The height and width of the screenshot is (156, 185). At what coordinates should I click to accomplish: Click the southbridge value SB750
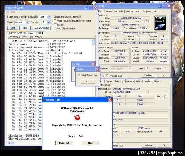click(x=140, y=100)
